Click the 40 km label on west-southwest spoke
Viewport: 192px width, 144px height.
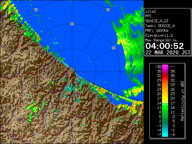pos(30,96)
